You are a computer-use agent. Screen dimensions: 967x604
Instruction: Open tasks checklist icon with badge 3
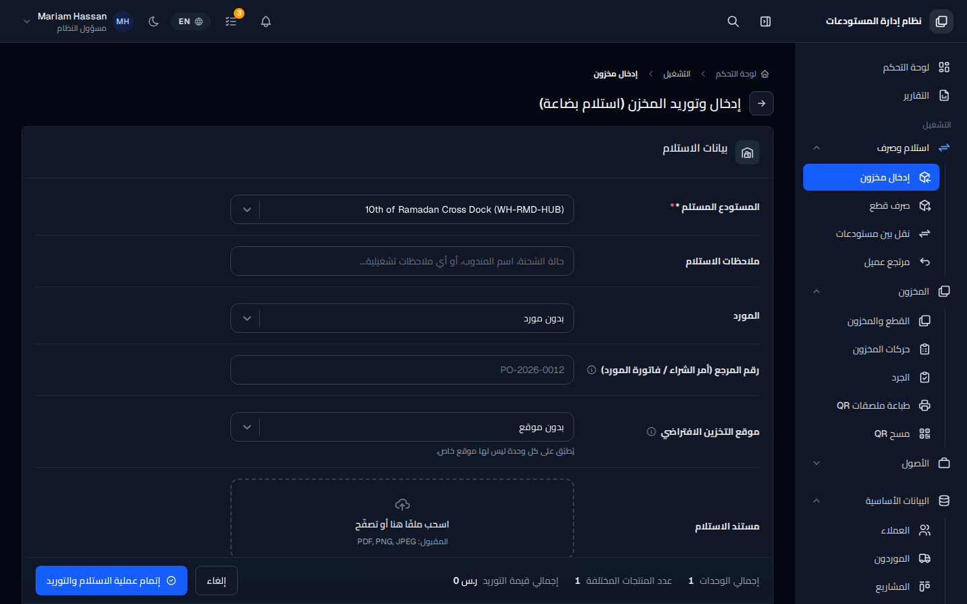(231, 21)
